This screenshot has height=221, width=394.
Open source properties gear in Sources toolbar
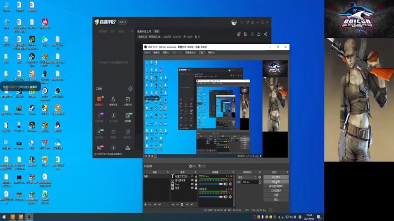pos(182,204)
